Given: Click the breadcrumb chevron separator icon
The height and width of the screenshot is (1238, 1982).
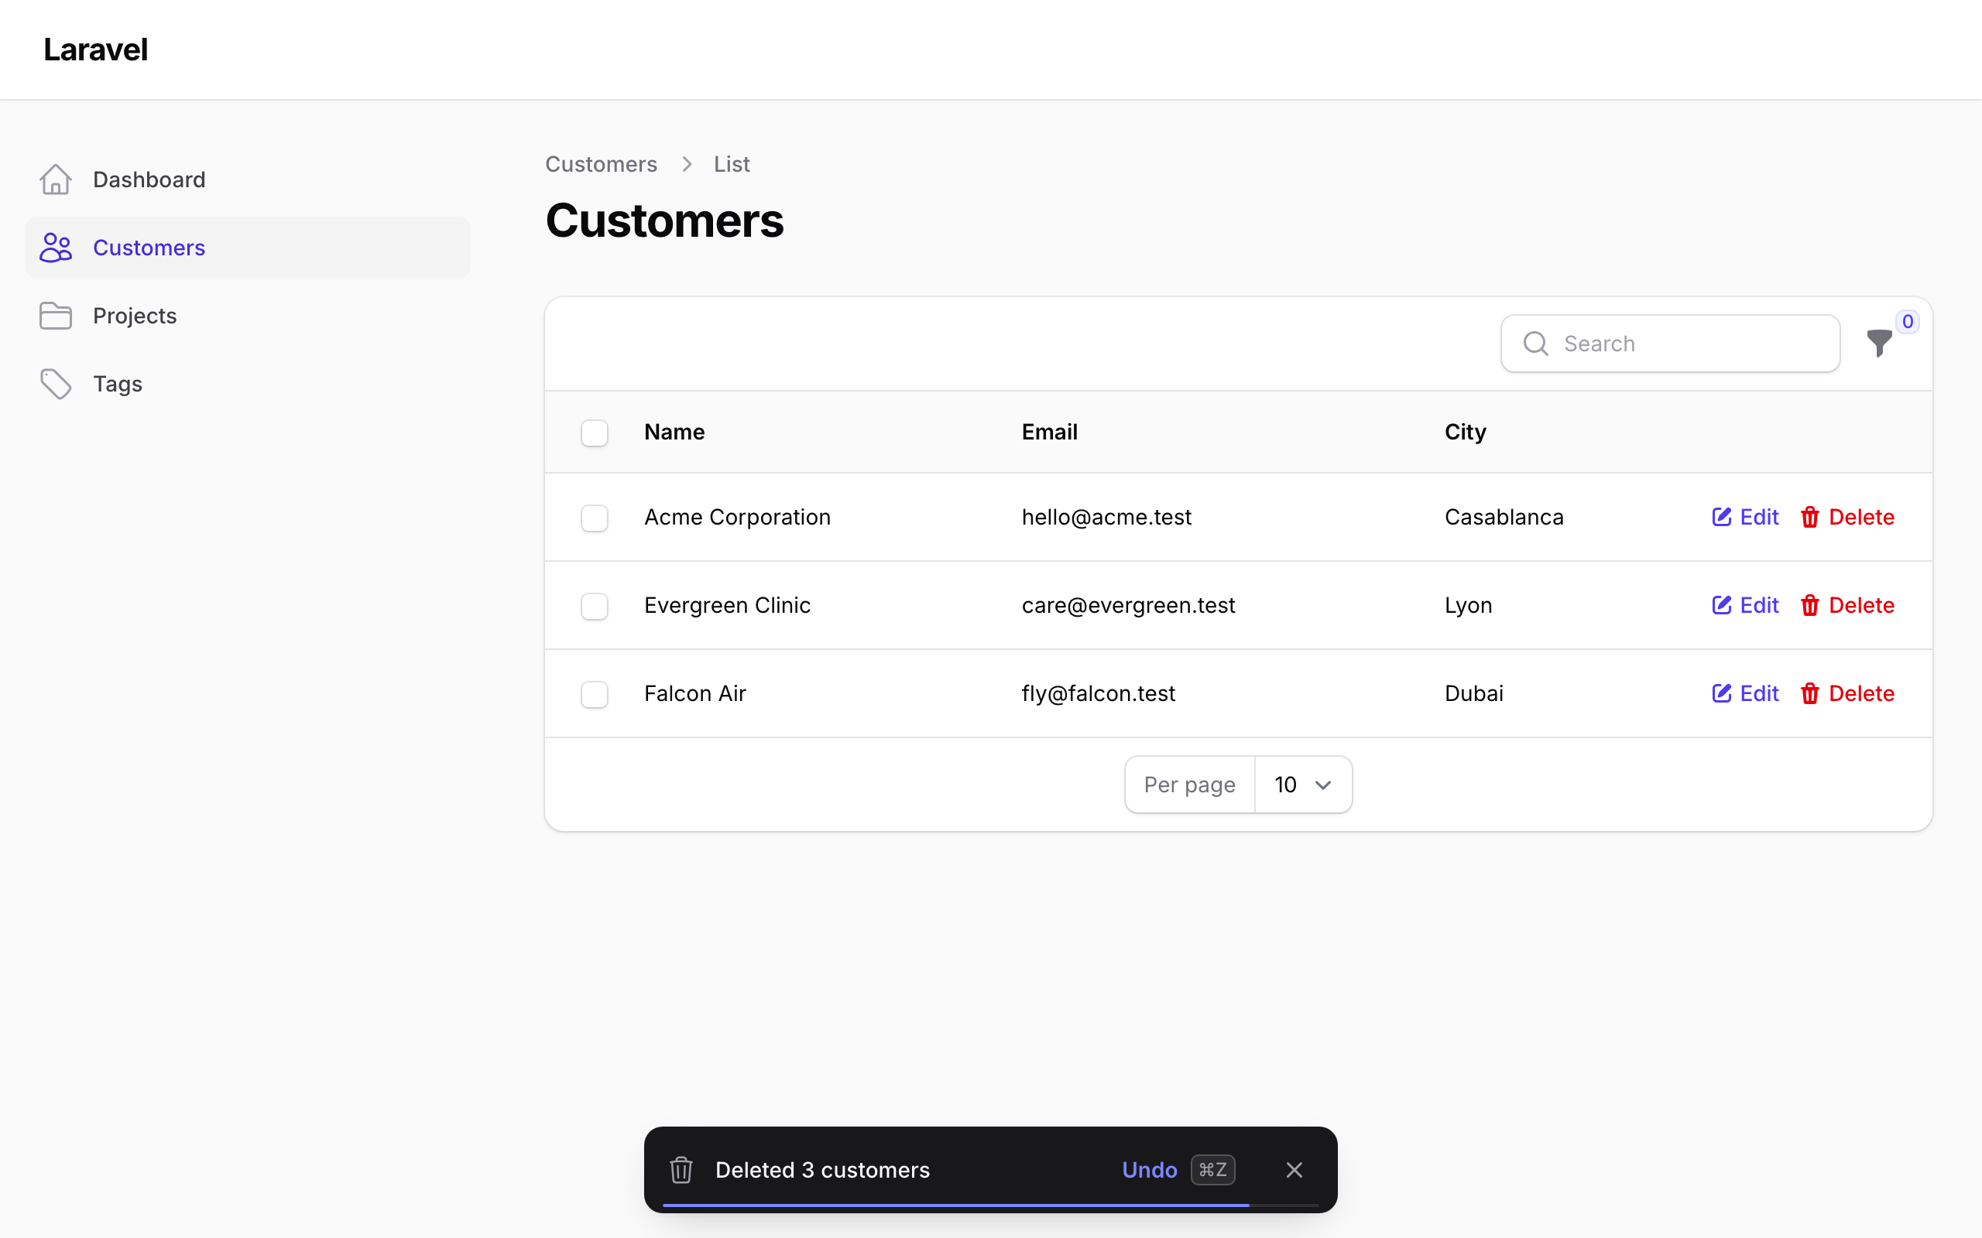Looking at the screenshot, I should pos(686,164).
